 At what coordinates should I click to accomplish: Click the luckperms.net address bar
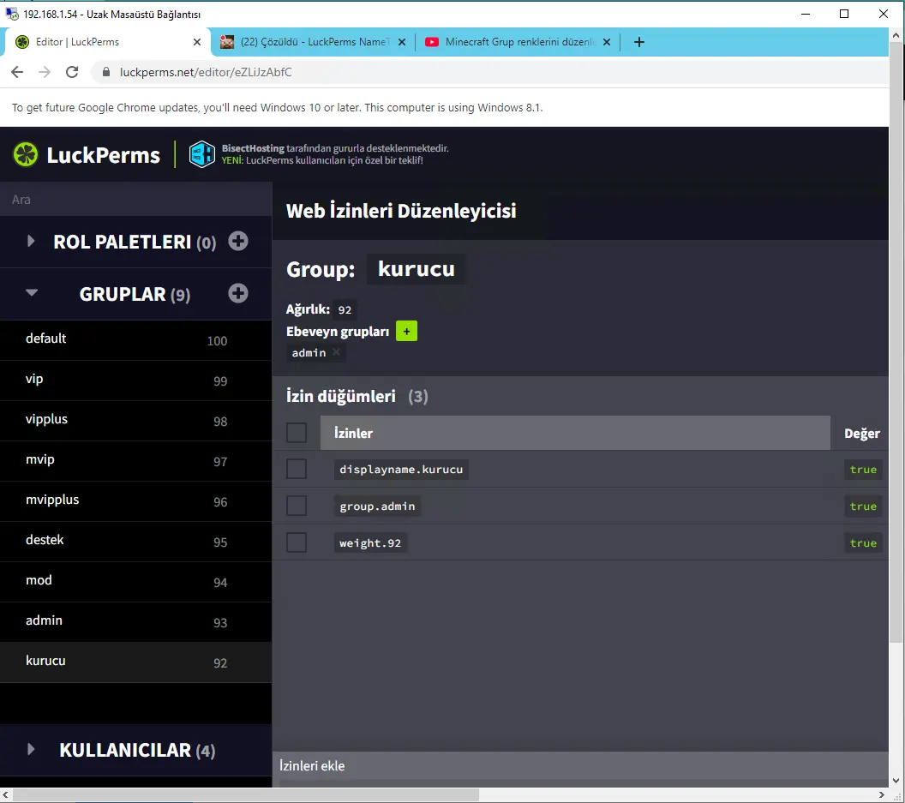click(490, 72)
